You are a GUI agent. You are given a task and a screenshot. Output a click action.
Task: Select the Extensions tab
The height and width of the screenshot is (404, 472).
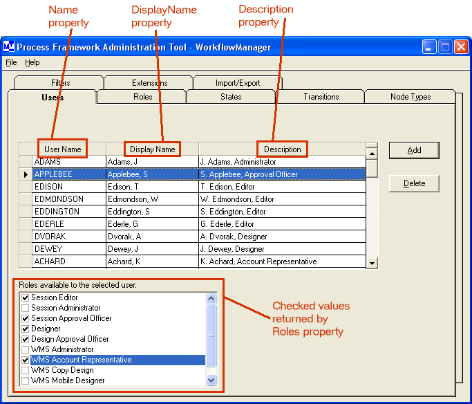pyautogui.click(x=149, y=83)
